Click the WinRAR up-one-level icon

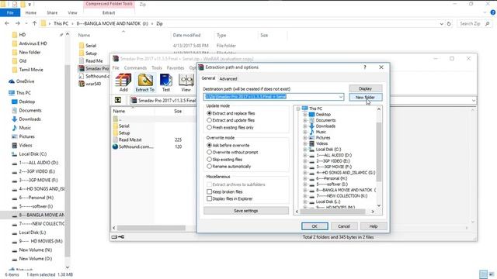pyautogui.click(x=118, y=100)
